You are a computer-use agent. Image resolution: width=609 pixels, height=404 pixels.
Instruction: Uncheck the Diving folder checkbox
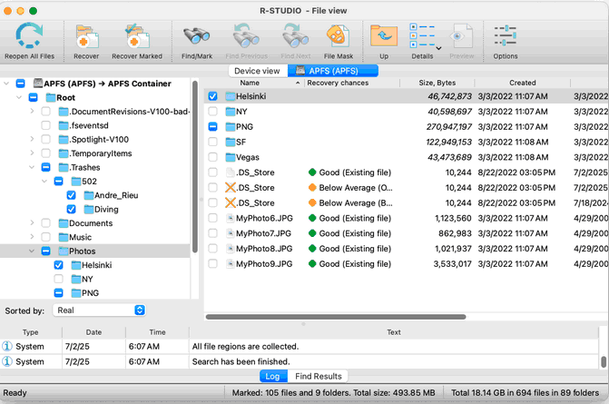[x=71, y=210]
